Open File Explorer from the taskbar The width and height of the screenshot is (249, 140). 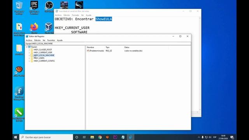92,137
